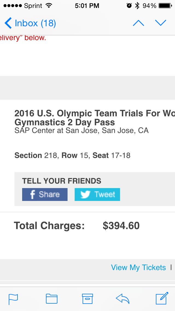This screenshot has width=175, height=311.
Task: Open the move-to-folder icon
Action: pos(51,299)
